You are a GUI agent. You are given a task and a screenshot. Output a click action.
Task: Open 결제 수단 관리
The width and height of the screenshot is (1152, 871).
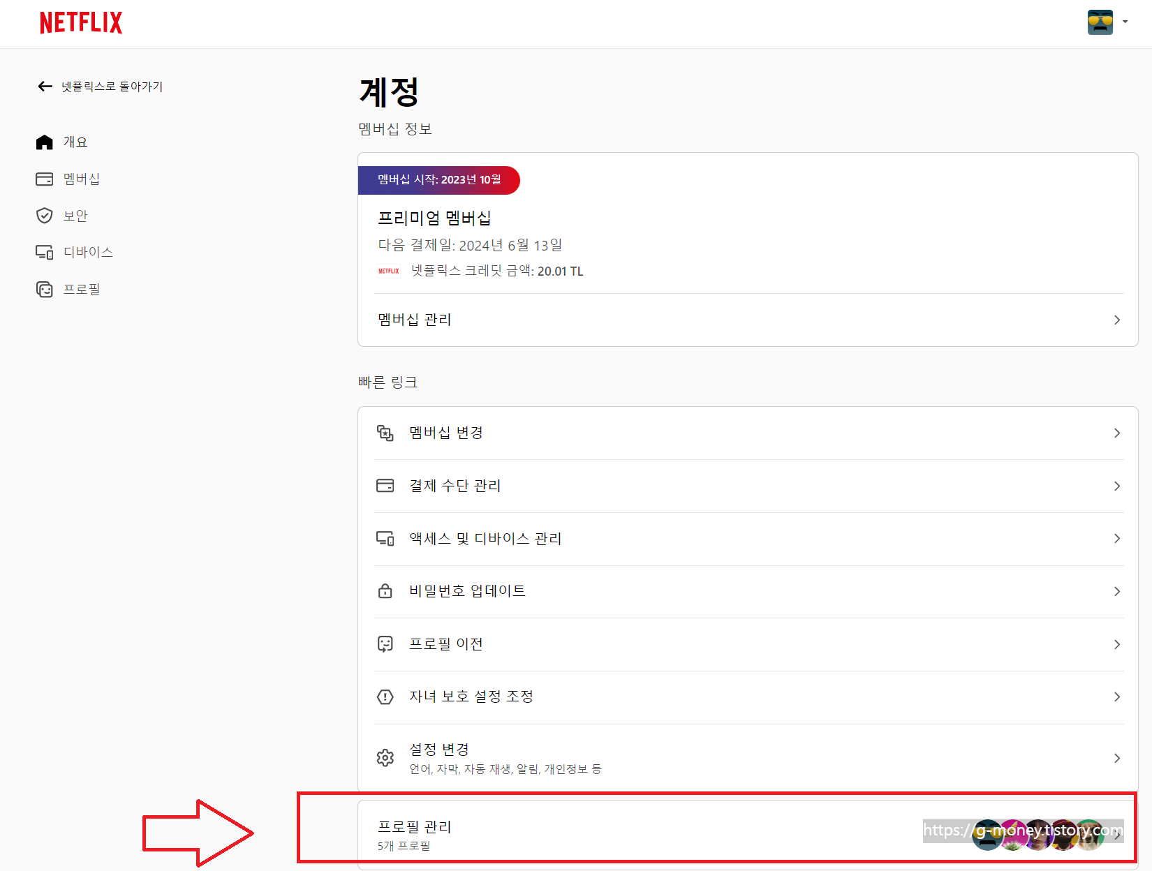[748, 486]
